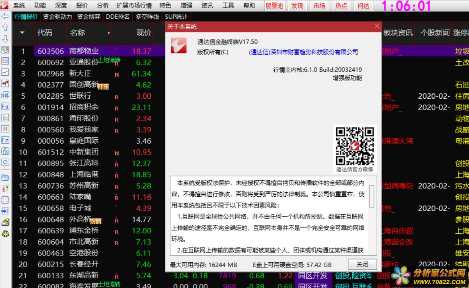The width and height of the screenshot is (469, 288).
Task: Open the f(x) formula manager icon
Action: tap(5, 151)
